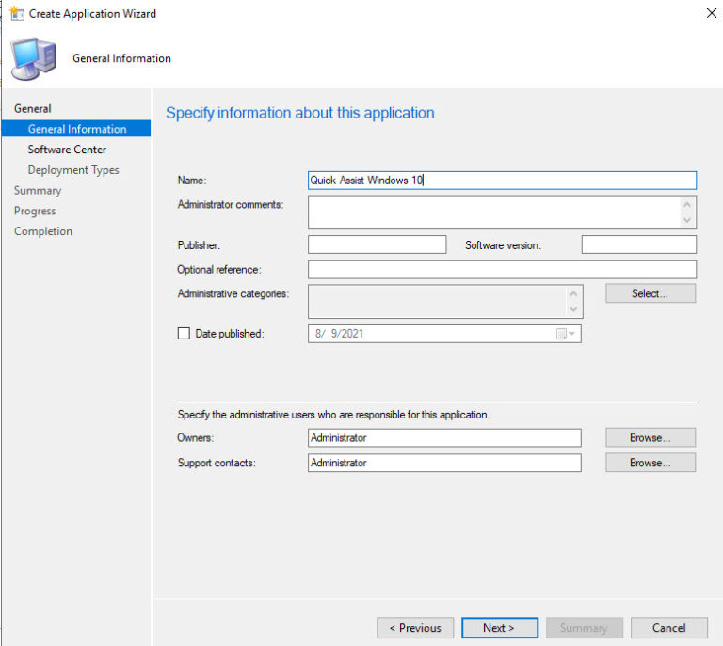Select Completion step in sidebar
723x646 pixels.
coord(43,231)
